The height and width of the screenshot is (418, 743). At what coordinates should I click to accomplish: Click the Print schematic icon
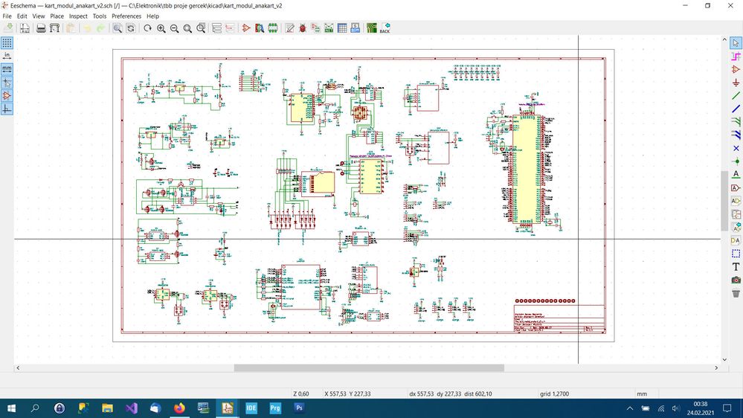click(41, 28)
